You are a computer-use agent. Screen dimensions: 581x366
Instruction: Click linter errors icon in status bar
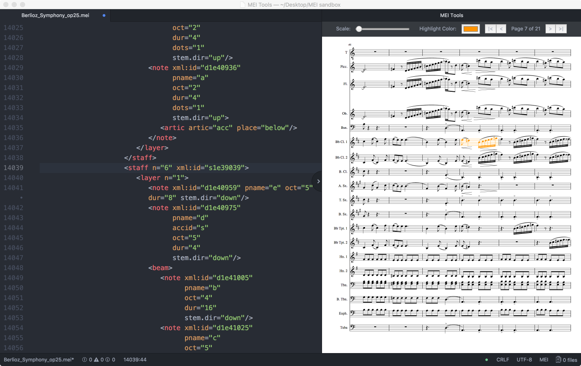pos(85,360)
